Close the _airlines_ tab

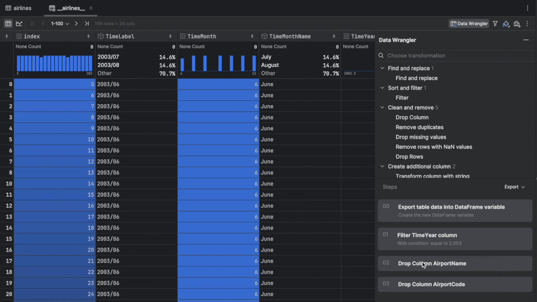click(x=91, y=8)
